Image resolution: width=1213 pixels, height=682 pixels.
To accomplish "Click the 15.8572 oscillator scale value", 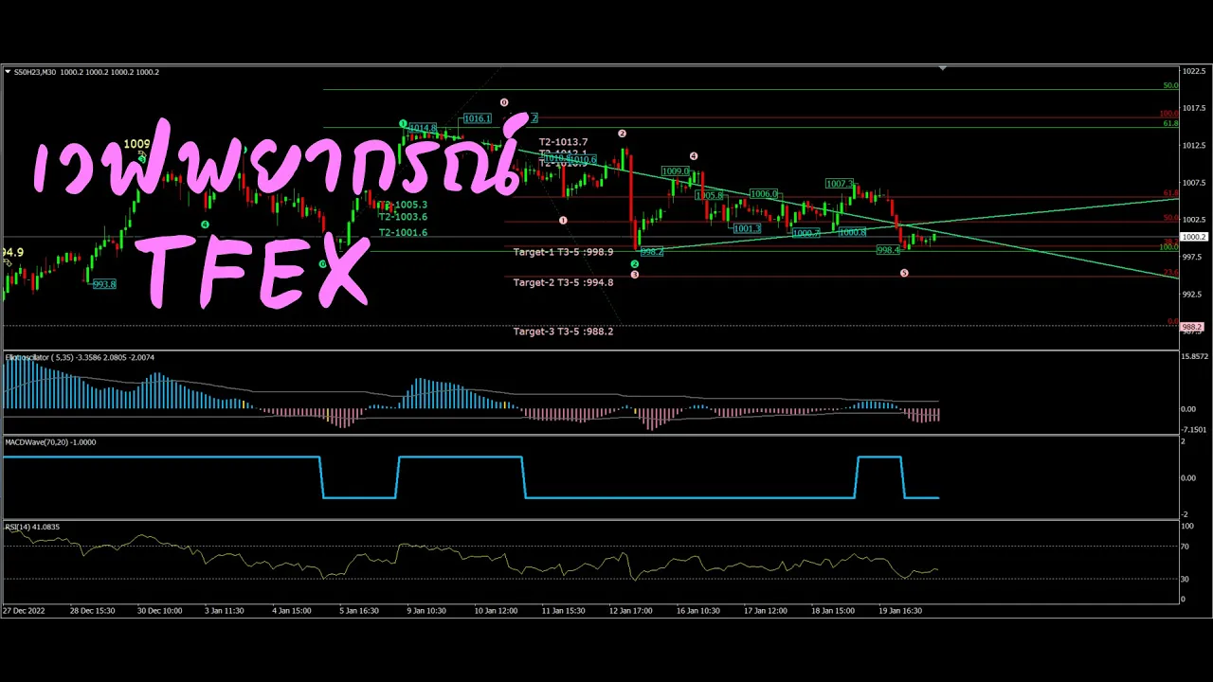I will point(1194,356).
